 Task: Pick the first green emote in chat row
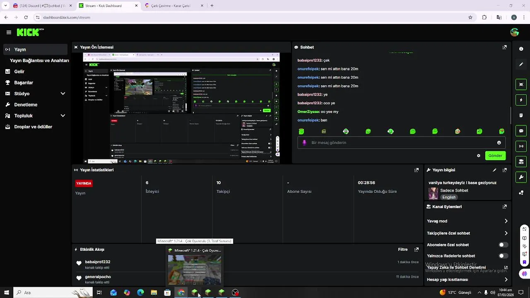[301, 131]
